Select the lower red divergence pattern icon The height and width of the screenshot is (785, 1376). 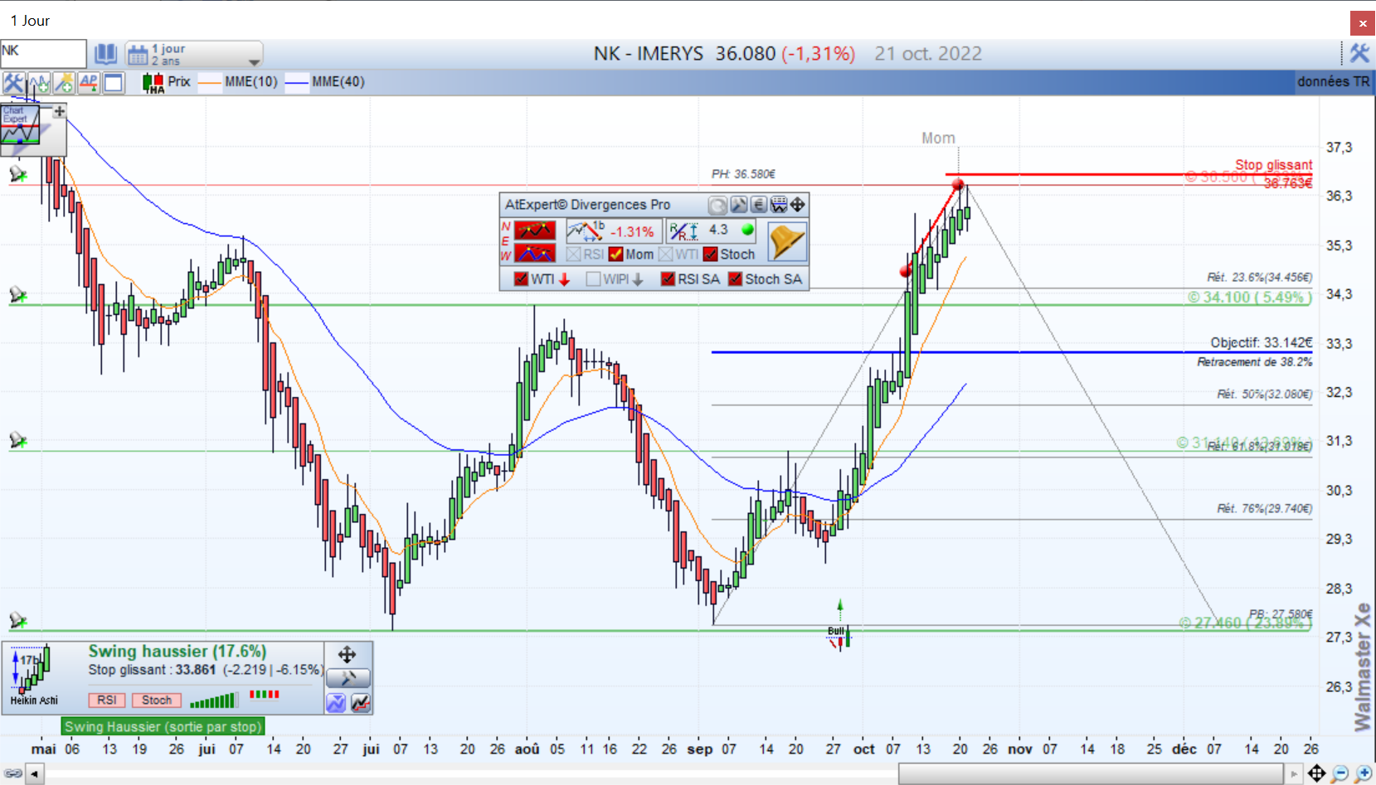point(535,252)
